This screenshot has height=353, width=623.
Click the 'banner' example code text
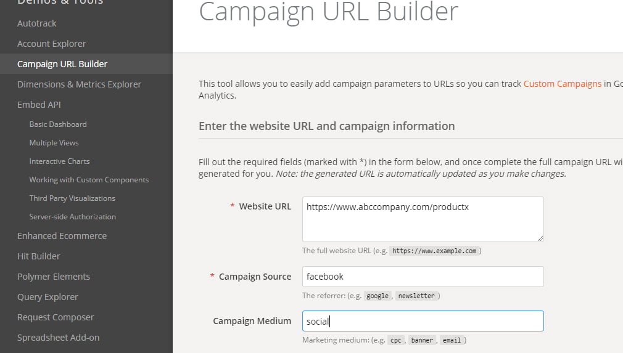coord(422,340)
